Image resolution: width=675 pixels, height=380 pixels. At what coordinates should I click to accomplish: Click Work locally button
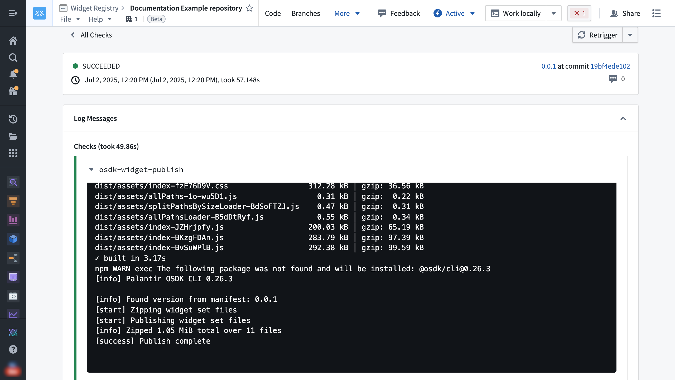click(x=515, y=13)
